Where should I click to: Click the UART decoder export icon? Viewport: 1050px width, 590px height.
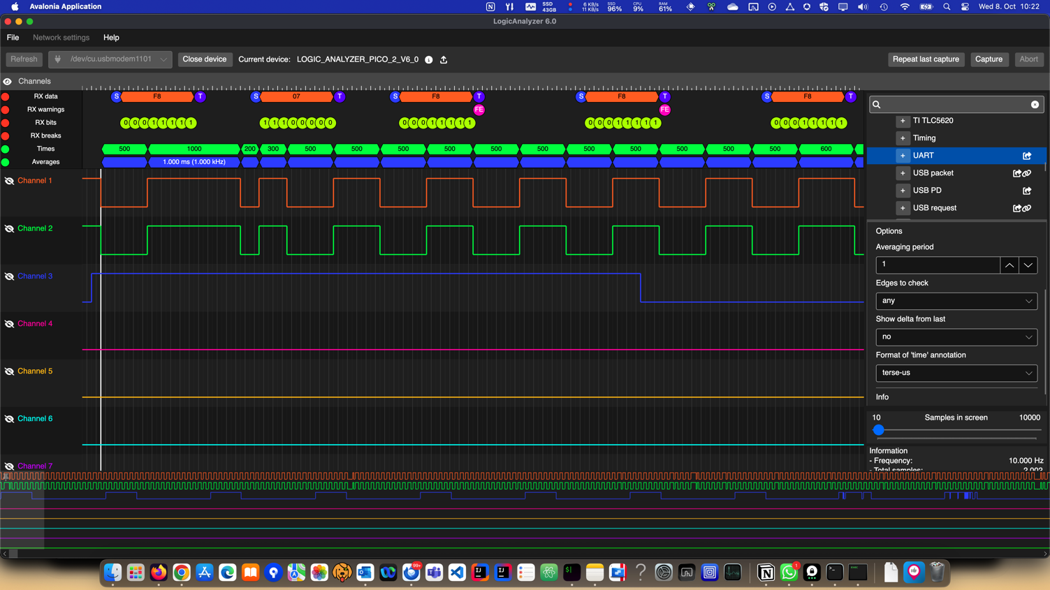point(1027,156)
